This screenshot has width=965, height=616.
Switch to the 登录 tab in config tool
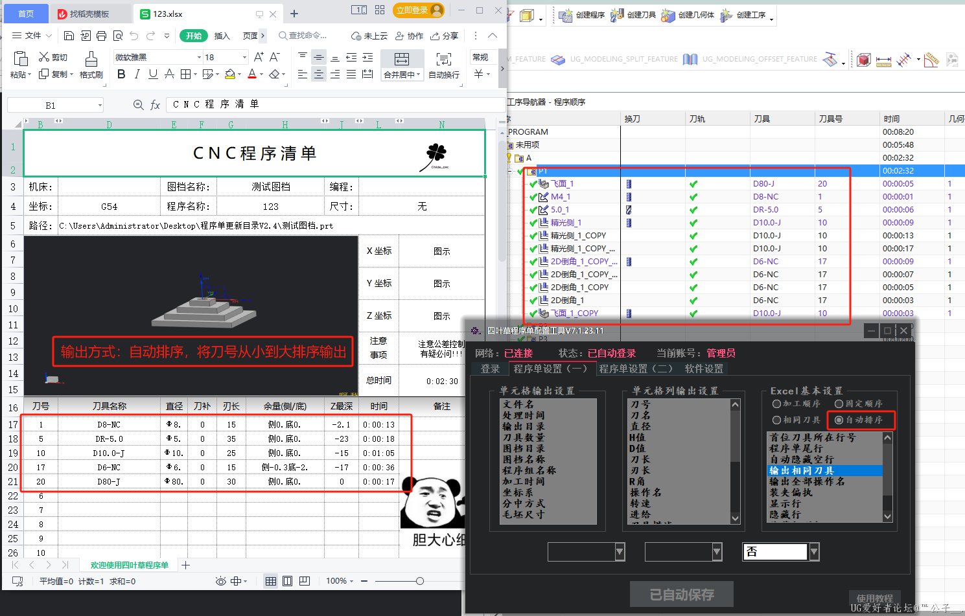point(490,369)
